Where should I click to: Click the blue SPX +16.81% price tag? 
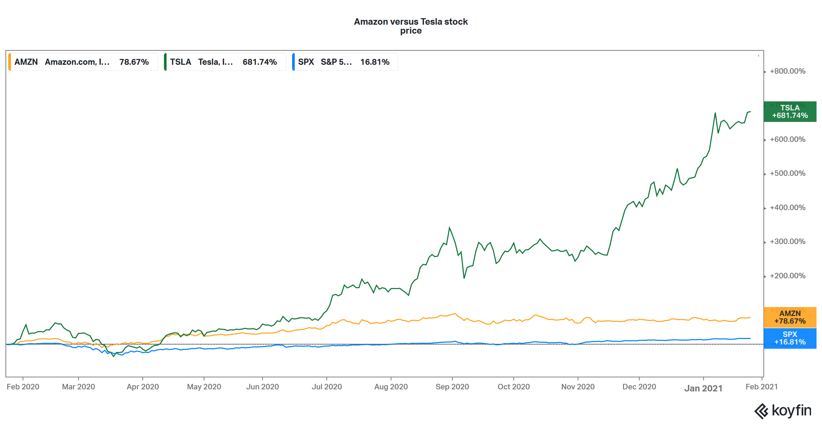click(790, 338)
